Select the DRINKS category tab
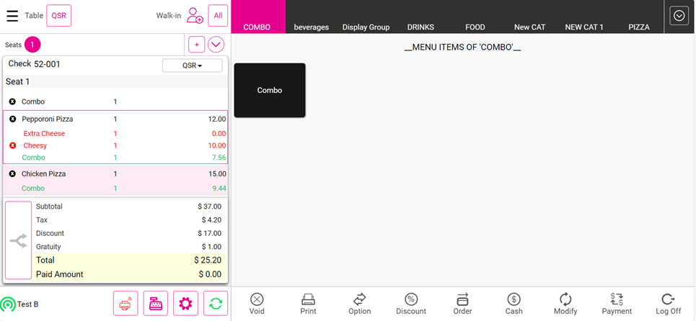This screenshot has width=696, height=321. pyautogui.click(x=420, y=27)
